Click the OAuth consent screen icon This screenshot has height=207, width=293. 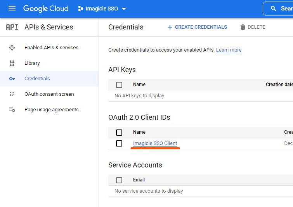12,94
